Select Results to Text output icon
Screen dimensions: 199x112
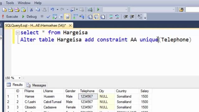(90, 16)
